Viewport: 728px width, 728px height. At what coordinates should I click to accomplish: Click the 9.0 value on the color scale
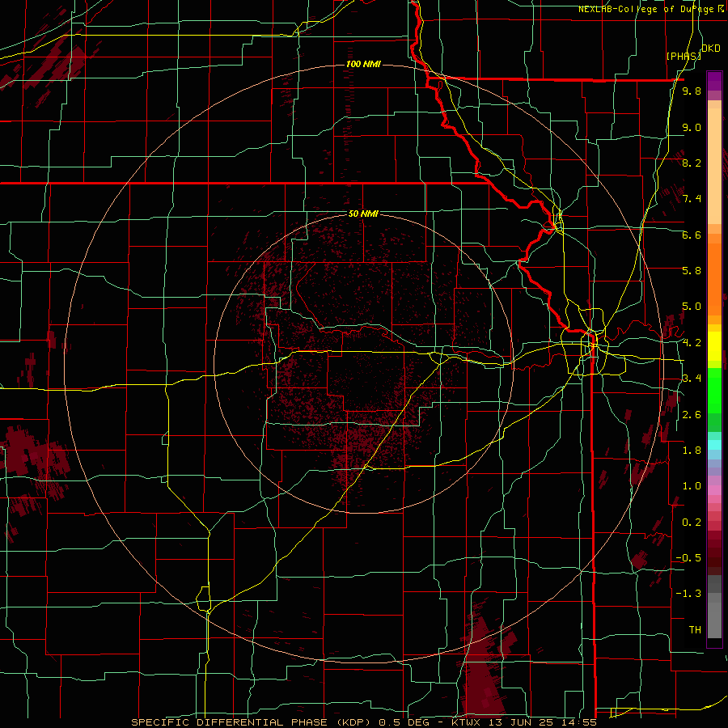coord(692,127)
